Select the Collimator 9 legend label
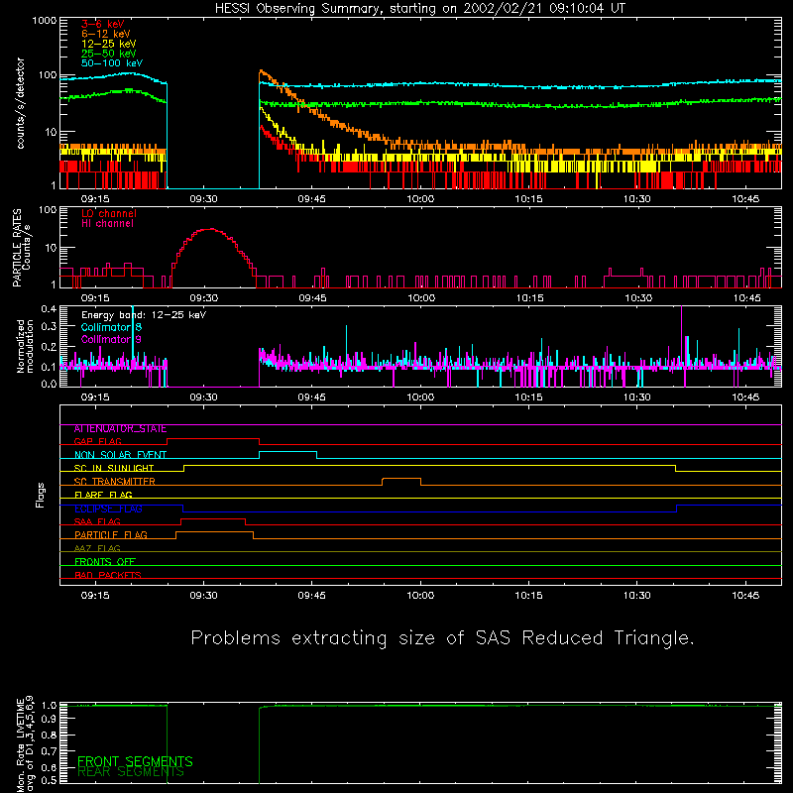The height and width of the screenshot is (793, 793). click(111, 339)
